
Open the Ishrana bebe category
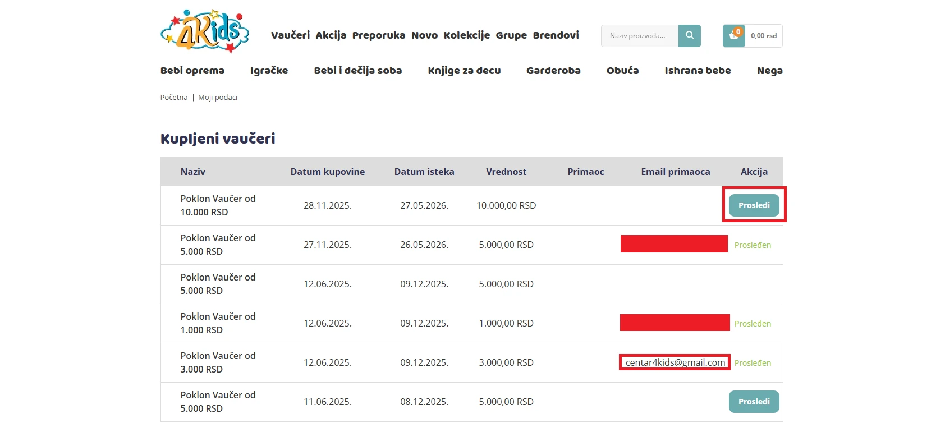pyautogui.click(x=698, y=71)
